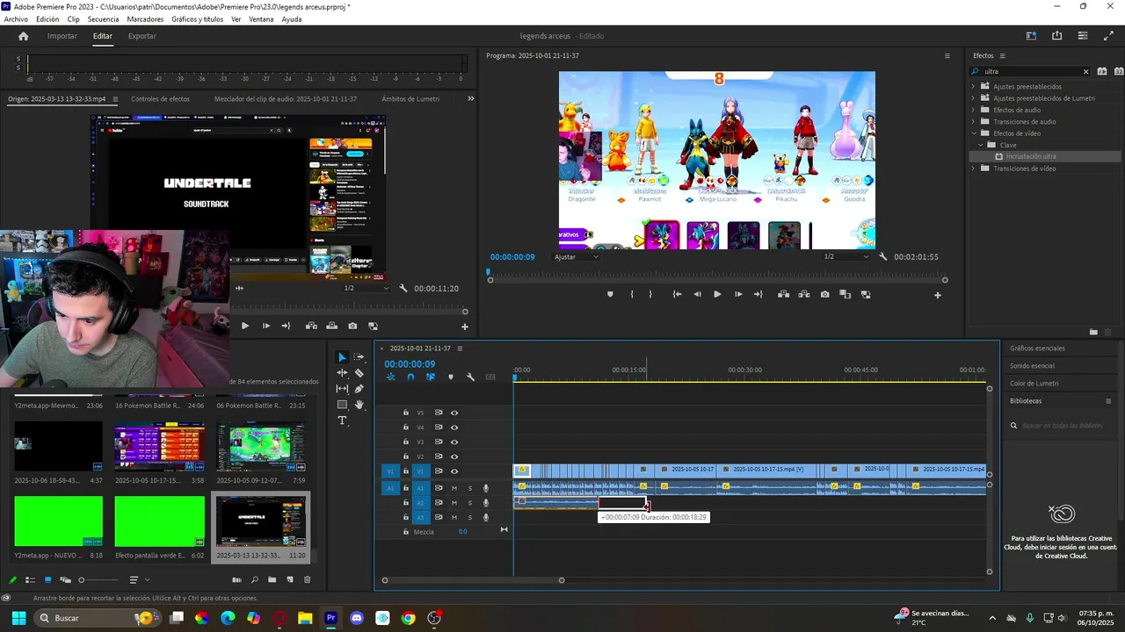Go to the Home screen icon
This screenshot has height=632, width=1125.
24,36
